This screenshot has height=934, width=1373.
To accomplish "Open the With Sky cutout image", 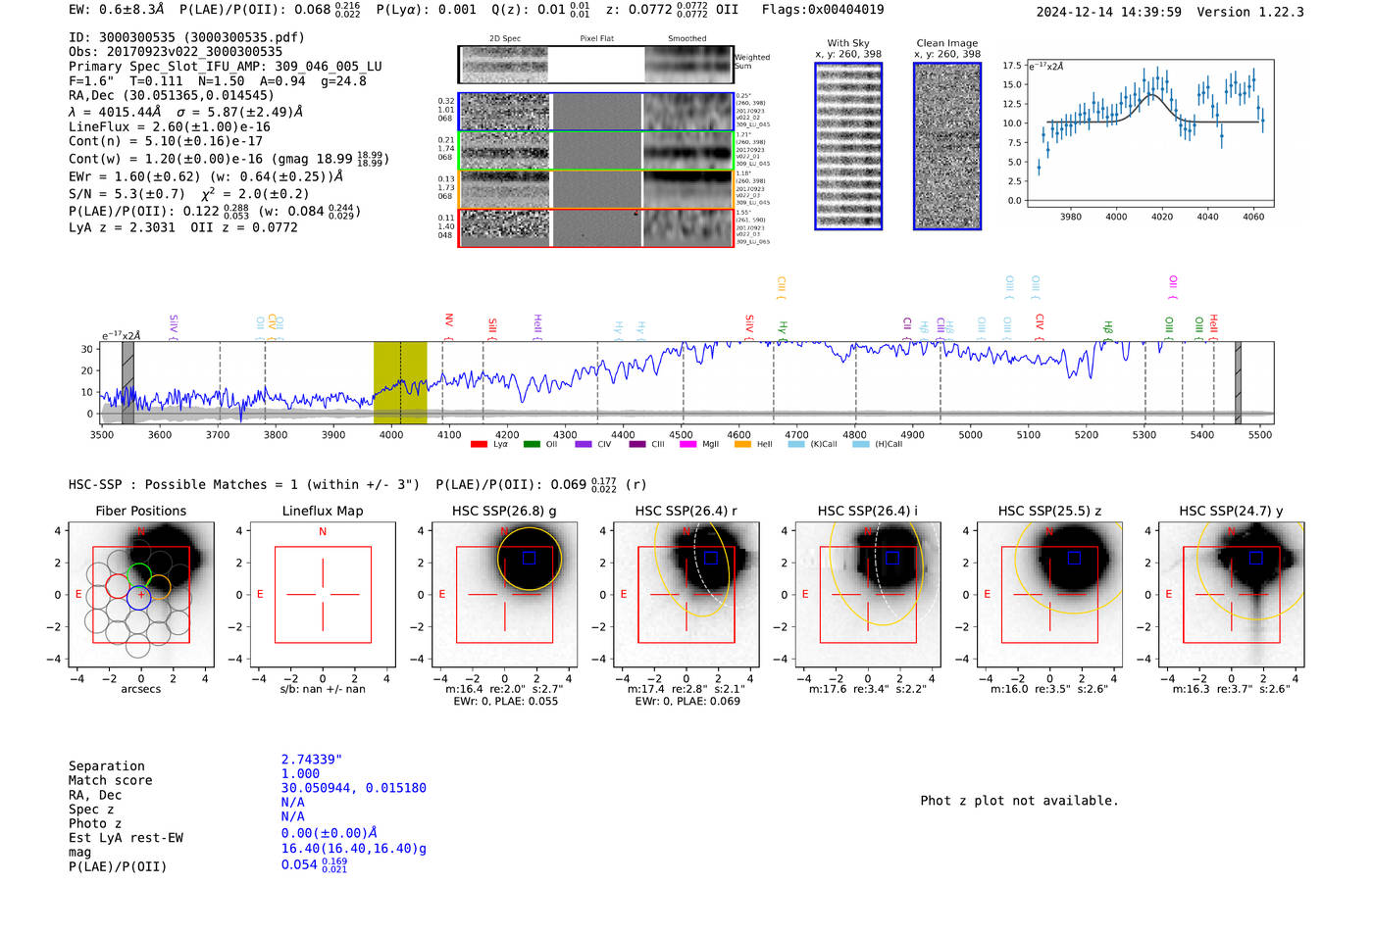I will point(848,146).
